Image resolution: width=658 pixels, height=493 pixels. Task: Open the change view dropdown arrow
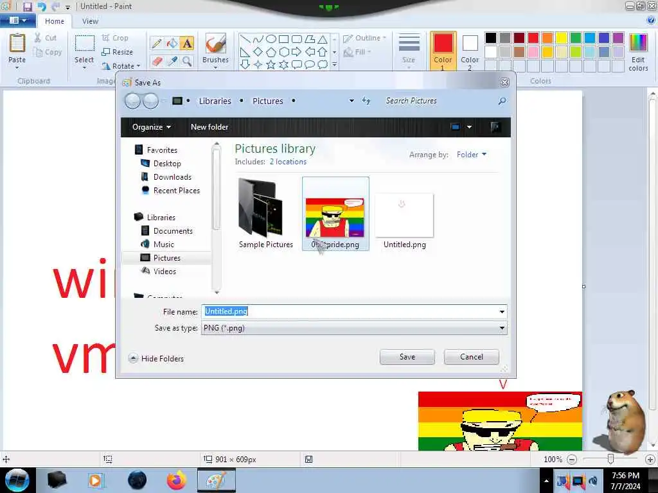469,127
